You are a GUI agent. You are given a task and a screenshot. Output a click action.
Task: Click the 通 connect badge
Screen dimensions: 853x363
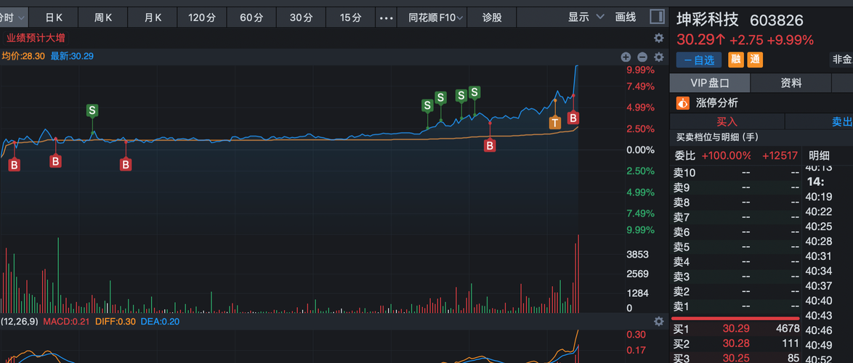pos(754,60)
